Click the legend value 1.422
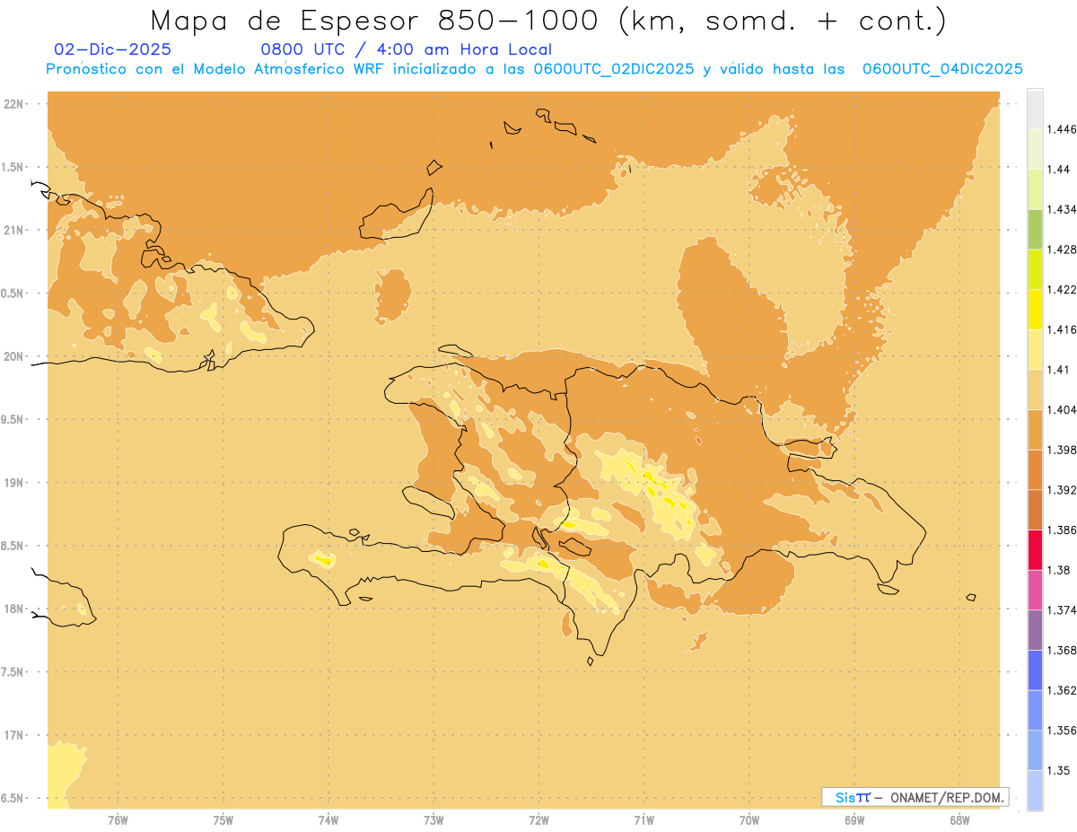Screen dimensions: 1077x832 [1062, 289]
